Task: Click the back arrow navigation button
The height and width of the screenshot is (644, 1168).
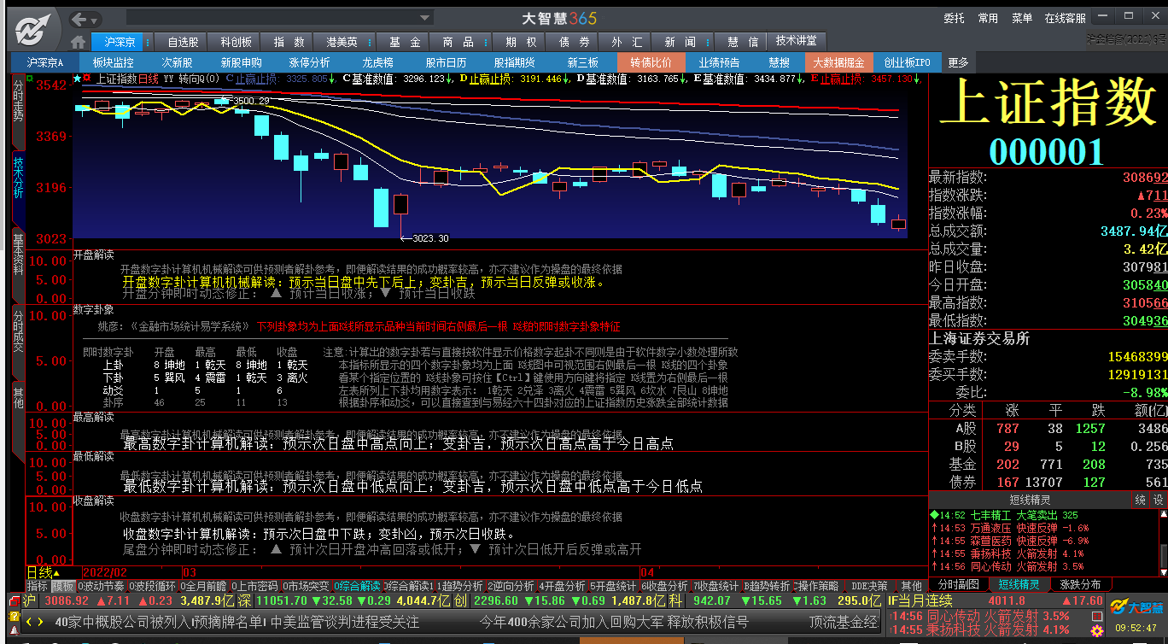Action: [x=79, y=19]
